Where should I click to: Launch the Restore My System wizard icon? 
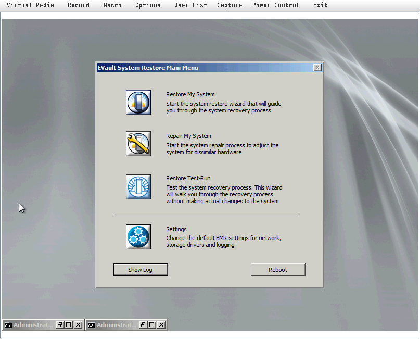(138, 103)
